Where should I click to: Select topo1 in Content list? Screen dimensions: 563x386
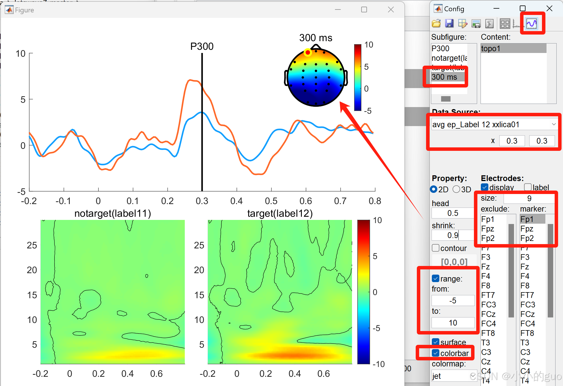coord(513,48)
